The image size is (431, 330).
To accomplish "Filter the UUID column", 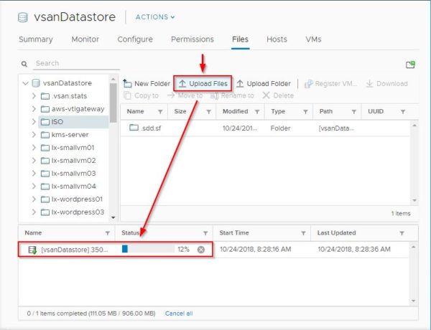I will click(x=403, y=111).
